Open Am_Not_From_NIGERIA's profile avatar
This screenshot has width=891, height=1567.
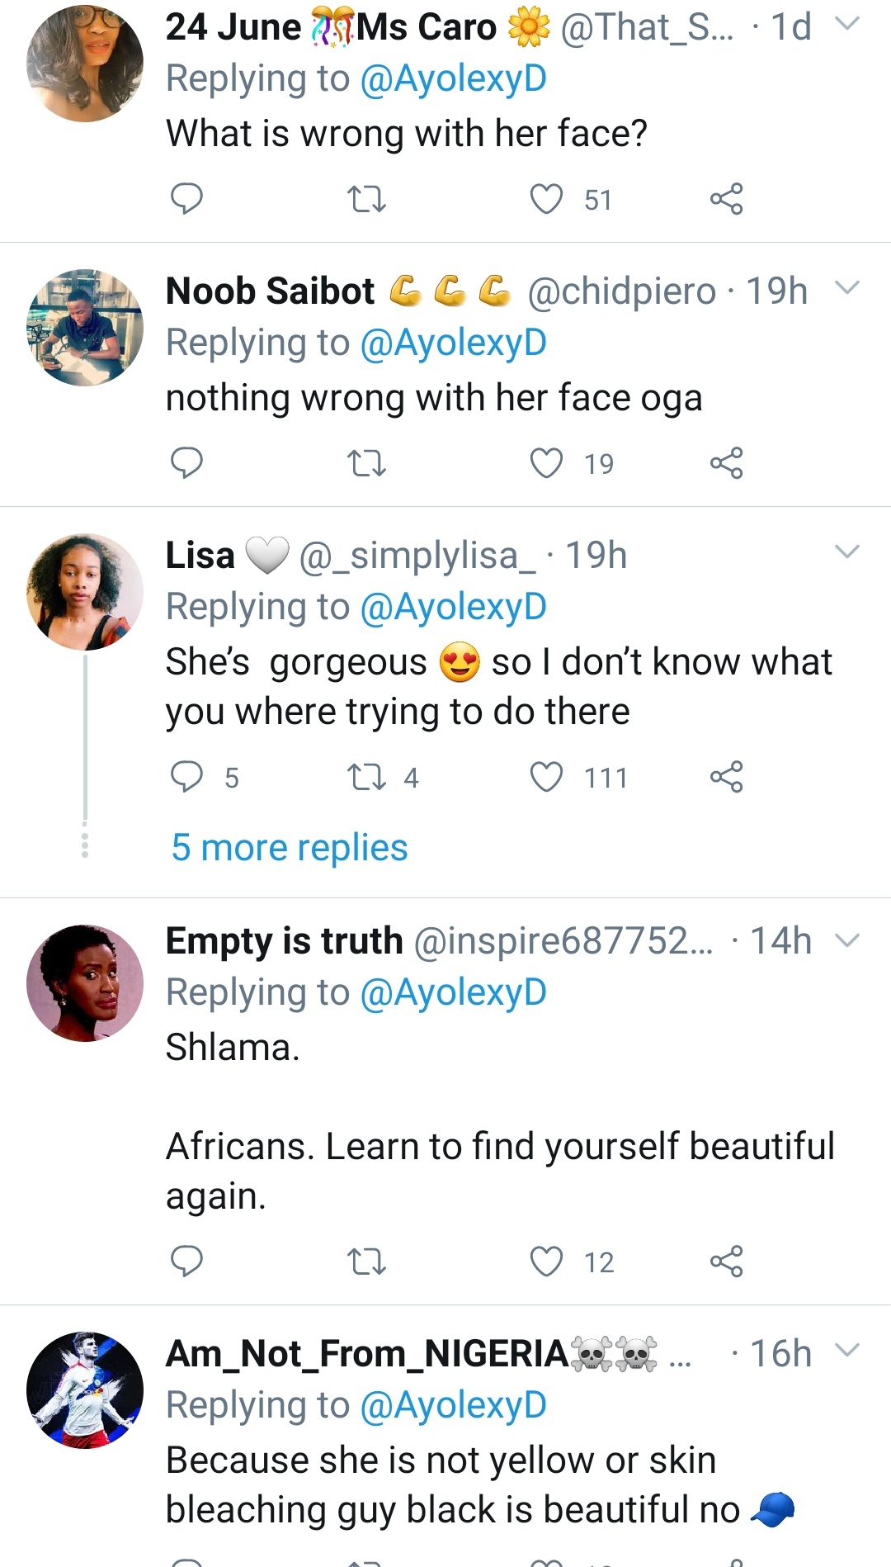point(85,1390)
